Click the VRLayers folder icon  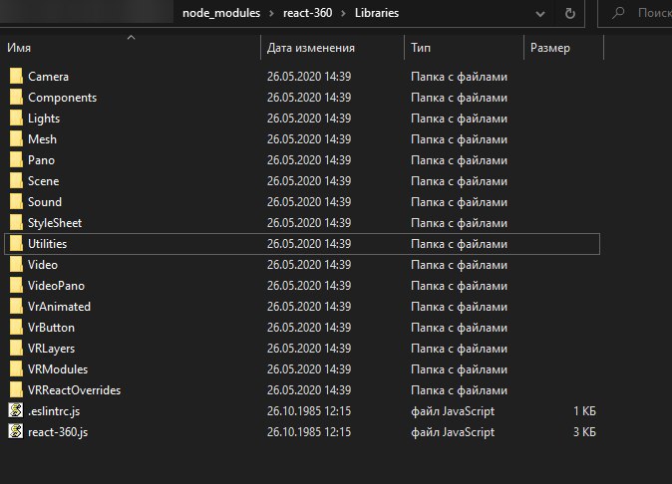tap(16, 349)
